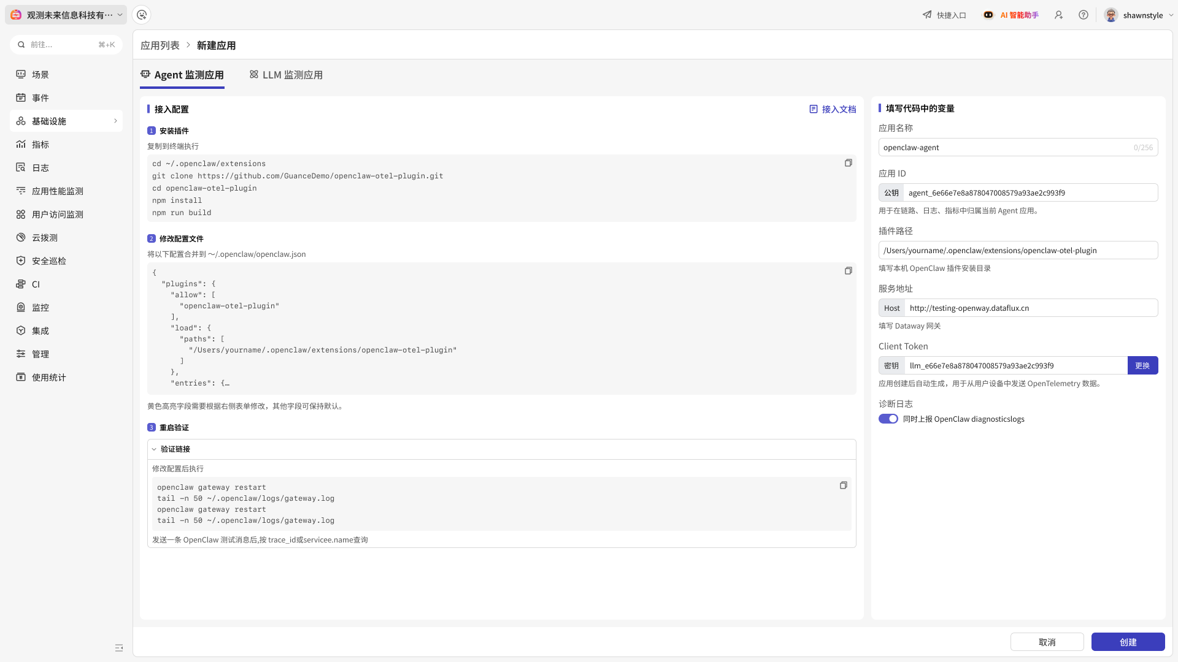Go back to 应用列表 breadcrumb

pyautogui.click(x=160, y=45)
